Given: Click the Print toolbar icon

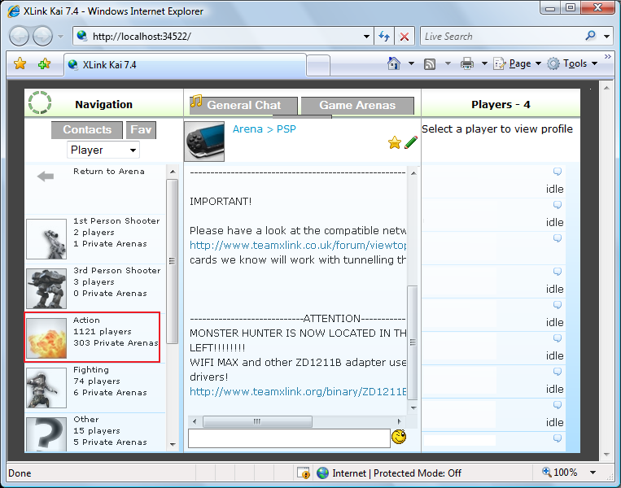Looking at the screenshot, I should [467, 63].
